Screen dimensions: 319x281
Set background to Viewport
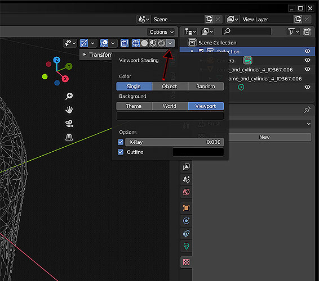(206, 106)
